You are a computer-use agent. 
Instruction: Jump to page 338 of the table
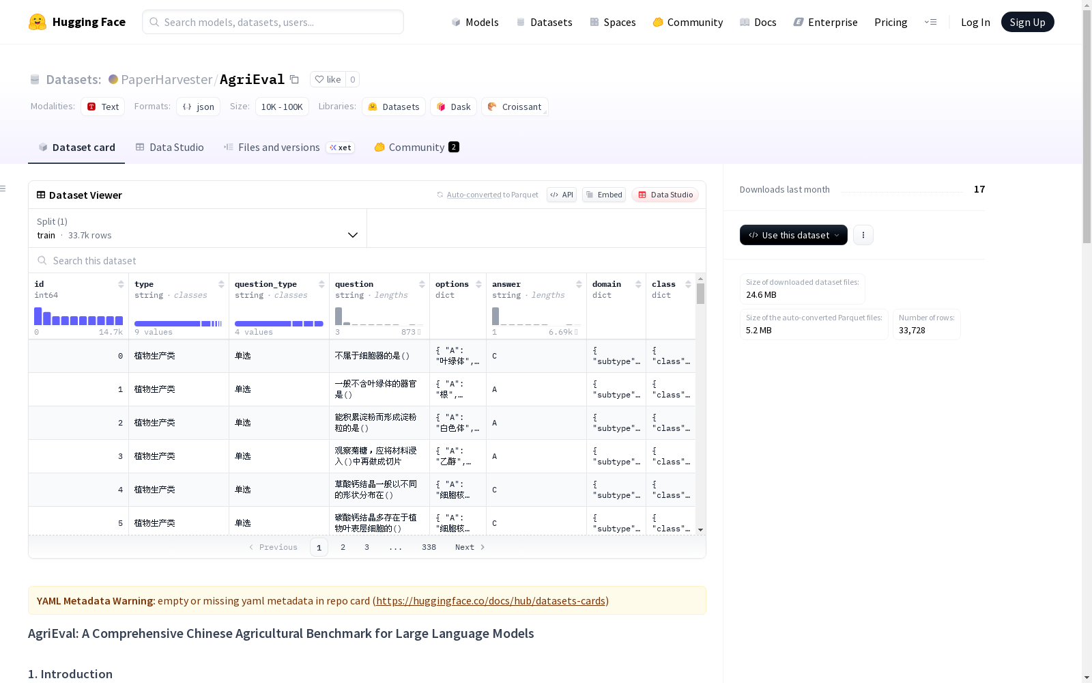coord(429,547)
